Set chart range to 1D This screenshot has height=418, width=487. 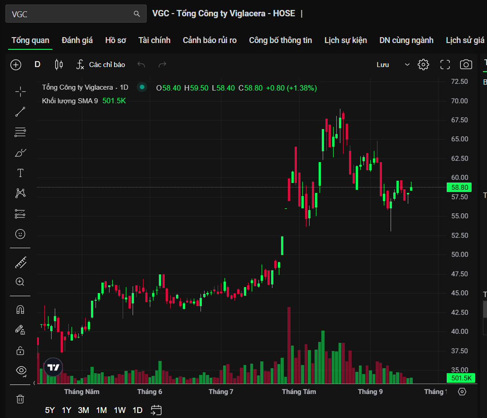click(137, 410)
